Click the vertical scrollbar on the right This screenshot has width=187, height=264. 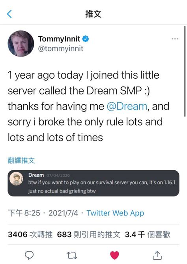pyautogui.click(x=185, y=71)
